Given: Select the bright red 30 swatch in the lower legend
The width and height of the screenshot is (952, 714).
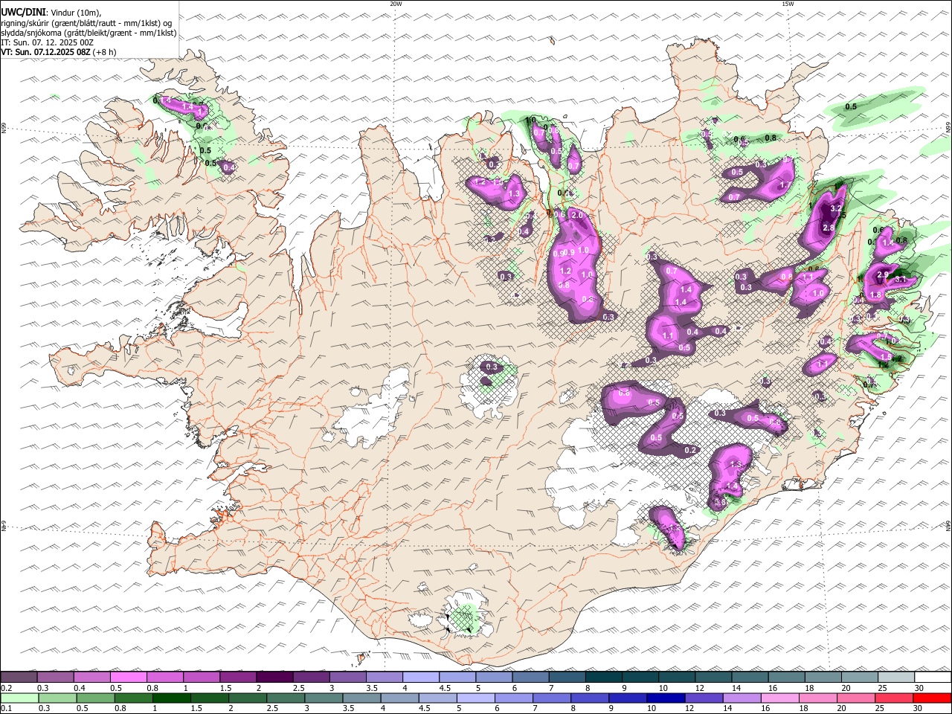Looking at the screenshot, I should coord(931,698).
